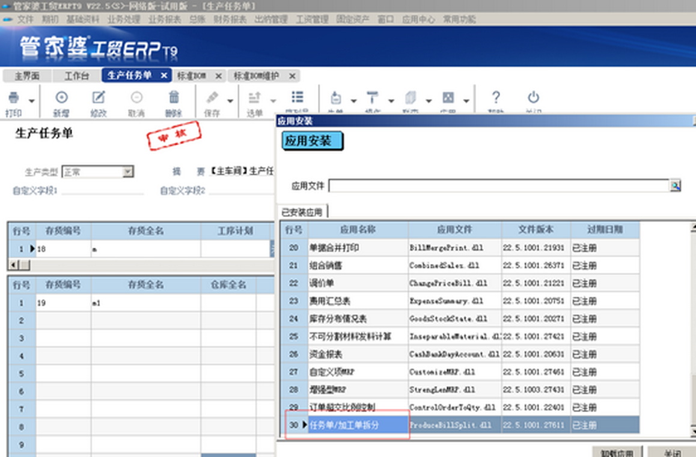The width and height of the screenshot is (696, 457).
Task: Click the 应用文件 input field
Action: tap(499, 186)
